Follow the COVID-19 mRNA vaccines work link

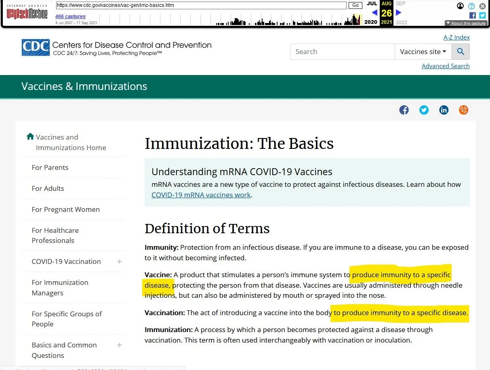pyautogui.click(x=201, y=194)
